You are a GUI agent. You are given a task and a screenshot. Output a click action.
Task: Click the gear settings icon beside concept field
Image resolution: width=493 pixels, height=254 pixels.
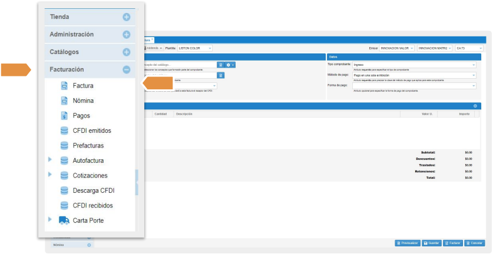230,65
